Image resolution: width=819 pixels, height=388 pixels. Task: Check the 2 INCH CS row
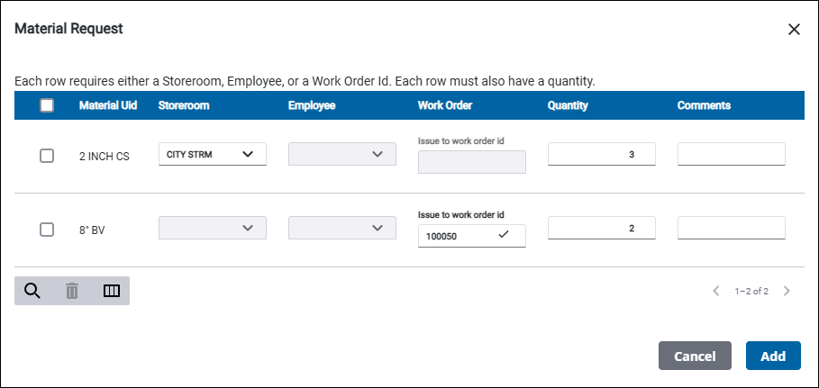(47, 156)
